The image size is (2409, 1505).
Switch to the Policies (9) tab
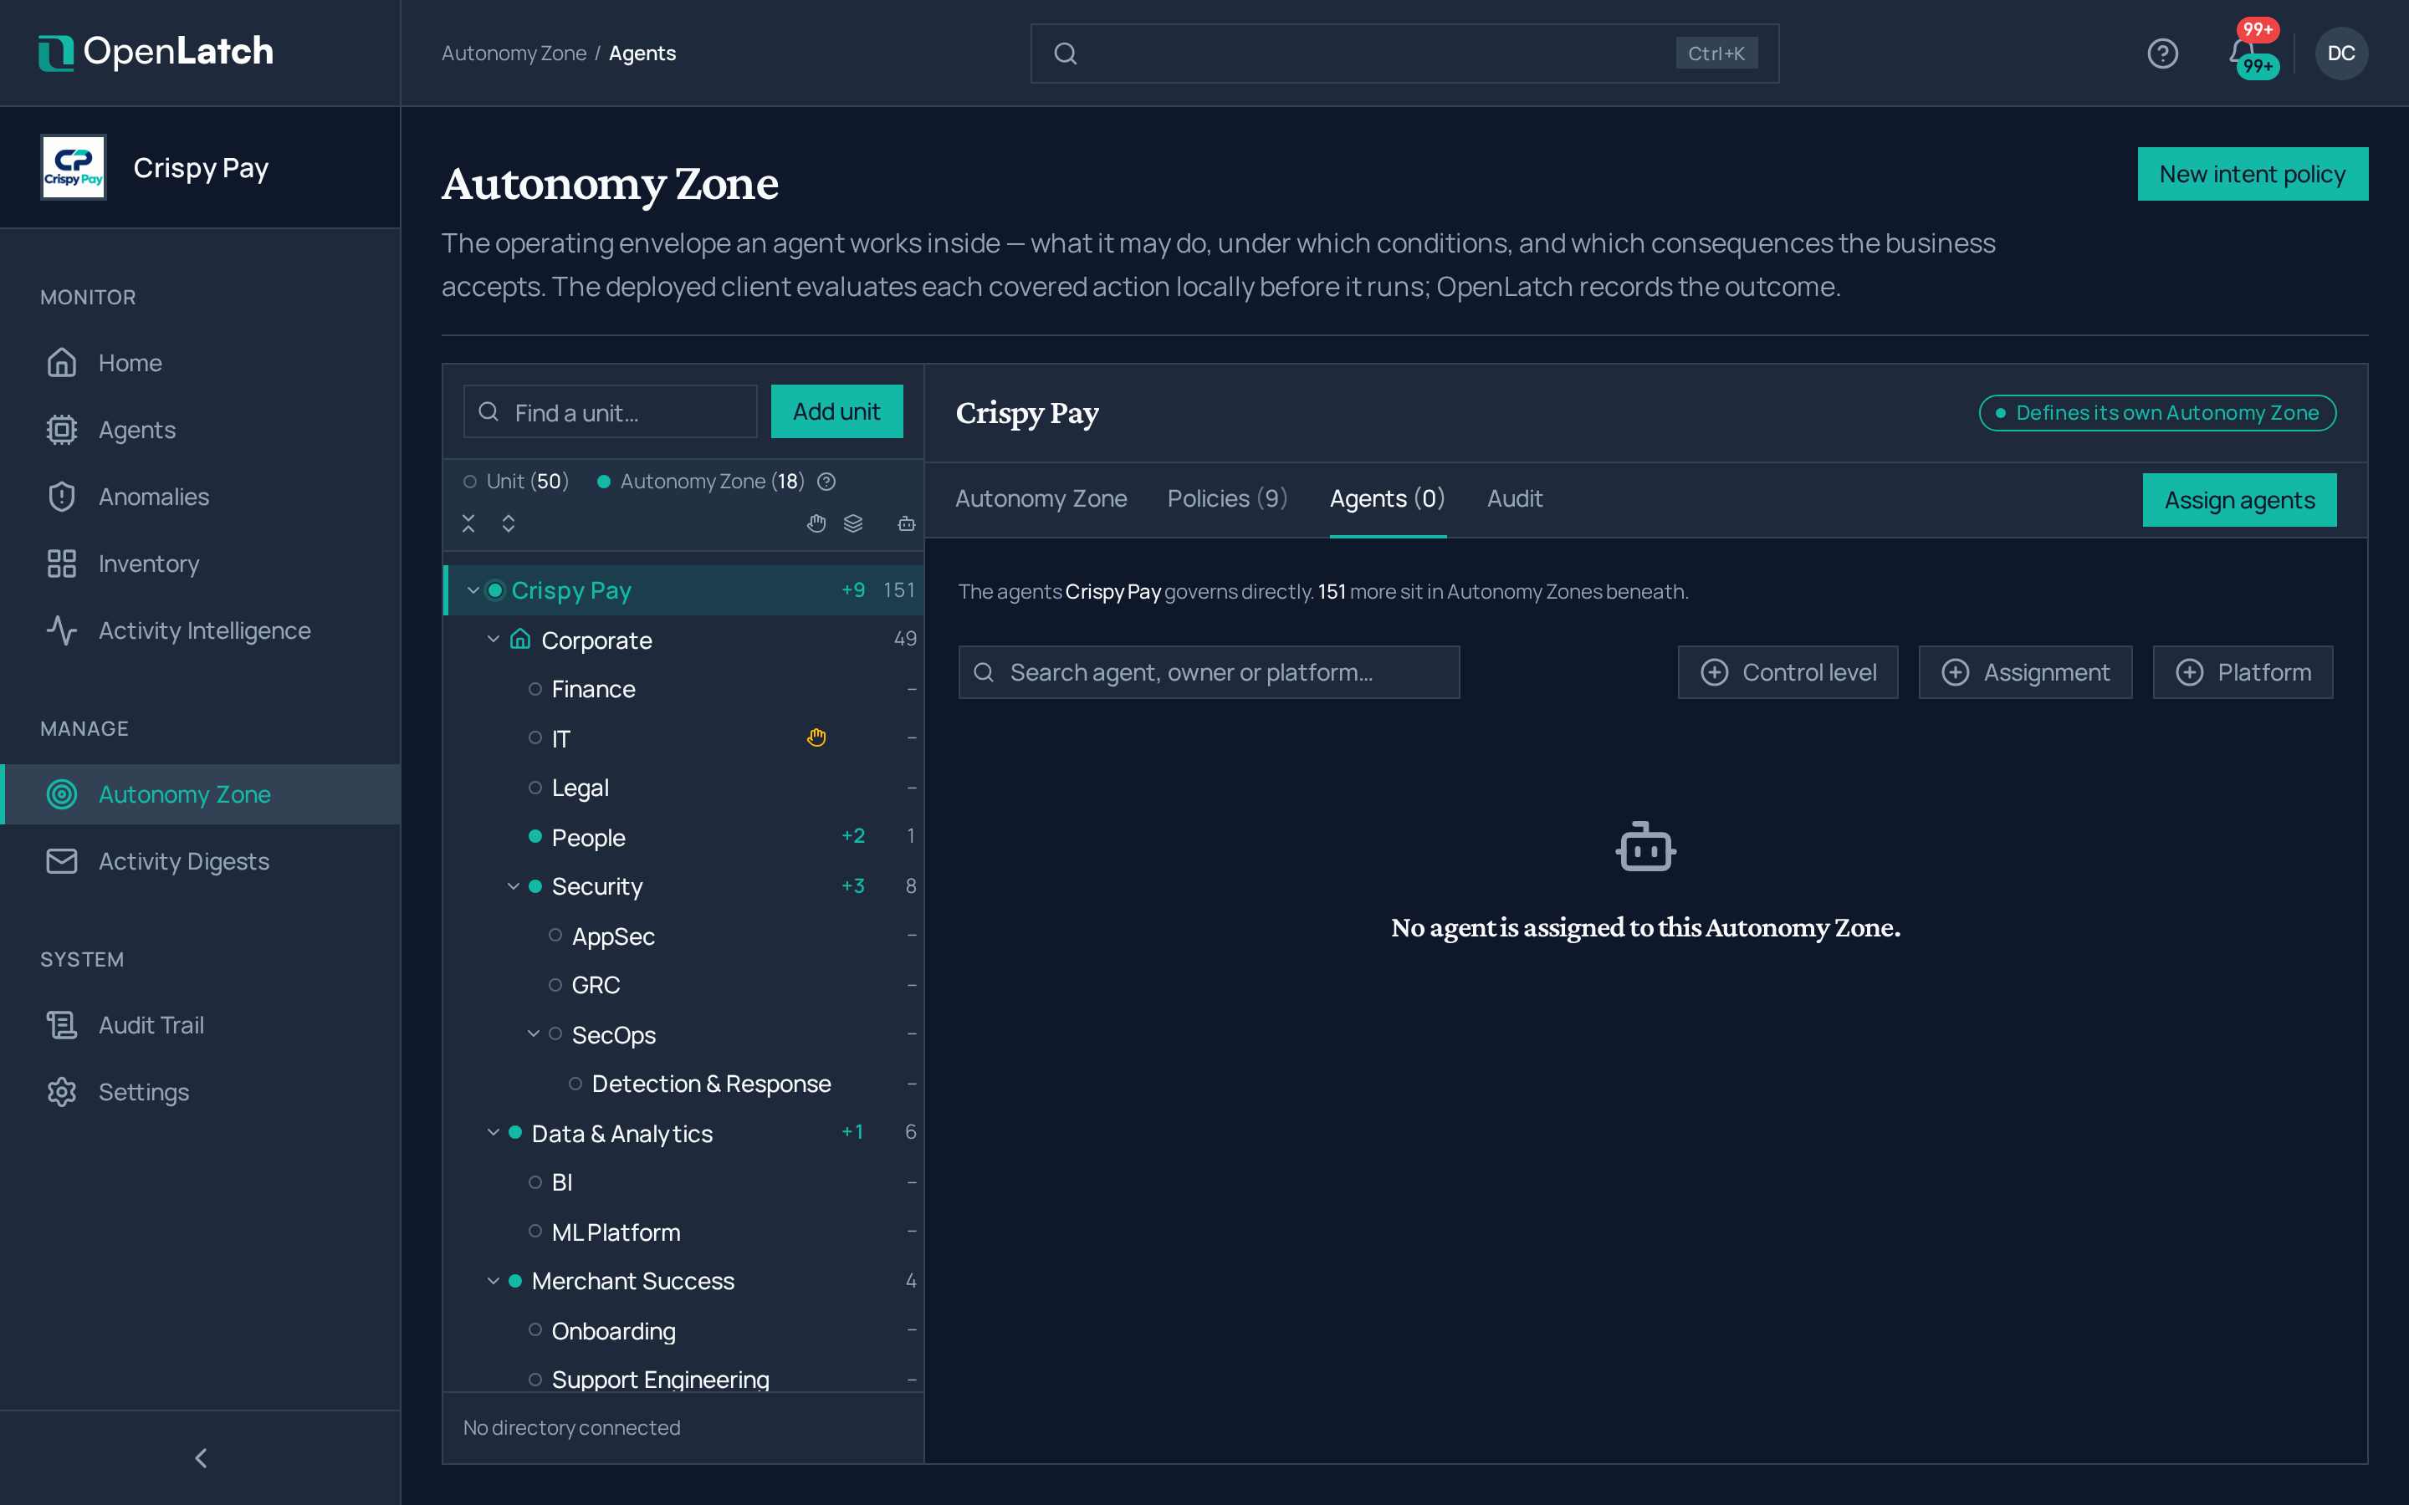point(1227,498)
